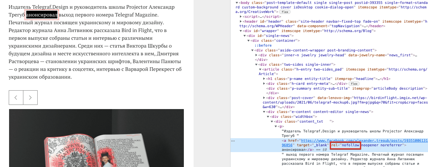Expand the post-cover div node
The image size is (428, 167).
264,98
